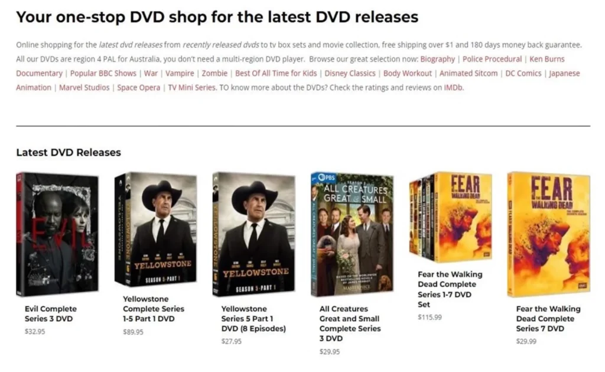Open the Police Procedural category link

pyautogui.click(x=492, y=59)
